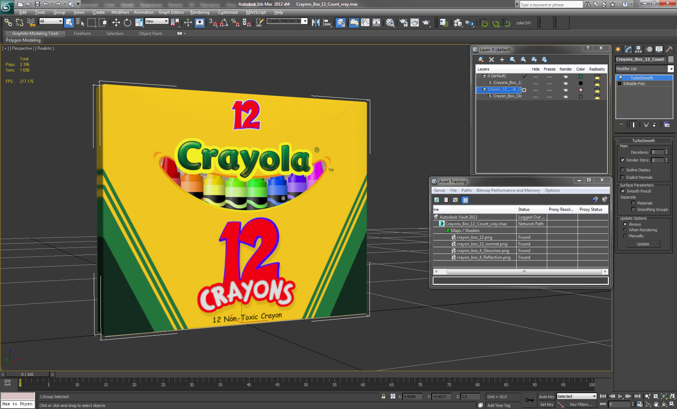Collapse the Crayon_12 layer tree node
Image resolution: width=677 pixels, height=409 pixels.
pos(479,90)
